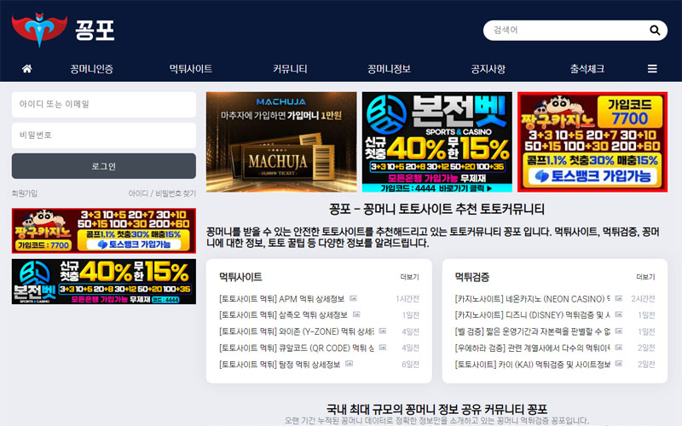
Task: Click image icon beside 우에하라 검증 post
Action: [x=619, y=348]
